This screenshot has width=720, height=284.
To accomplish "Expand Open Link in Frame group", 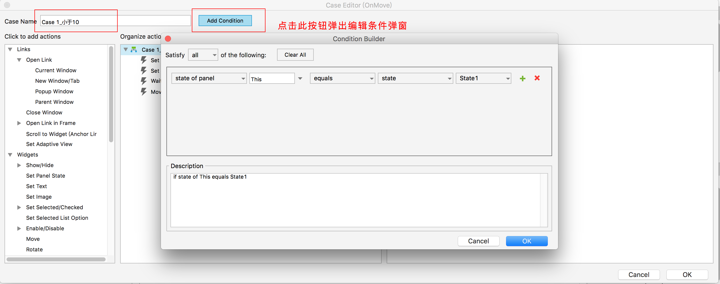I will coord(19,123).
